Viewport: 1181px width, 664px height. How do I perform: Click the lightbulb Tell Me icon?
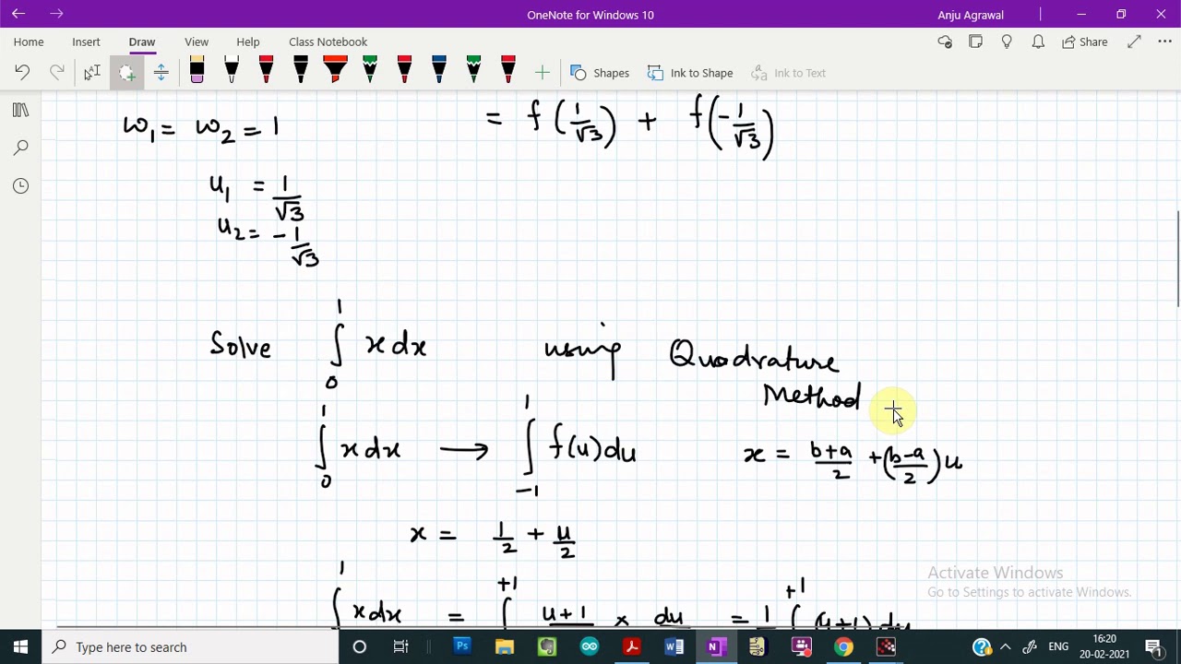click(1007, 41)
